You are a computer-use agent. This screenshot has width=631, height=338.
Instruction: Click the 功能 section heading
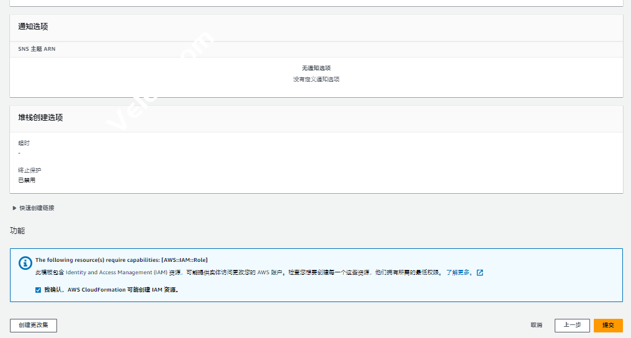tap(17, 230)
